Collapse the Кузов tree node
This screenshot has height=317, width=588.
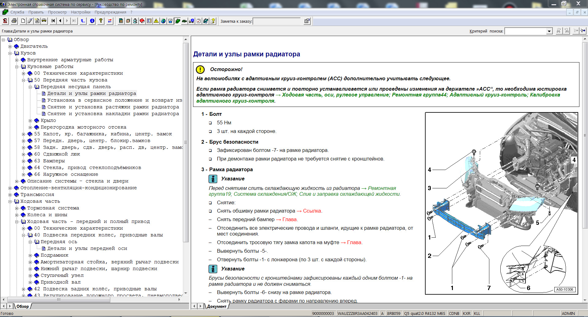[x=10, y=53]
